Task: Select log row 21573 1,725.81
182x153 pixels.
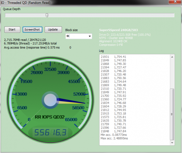Action: click(x=113, y=117)
